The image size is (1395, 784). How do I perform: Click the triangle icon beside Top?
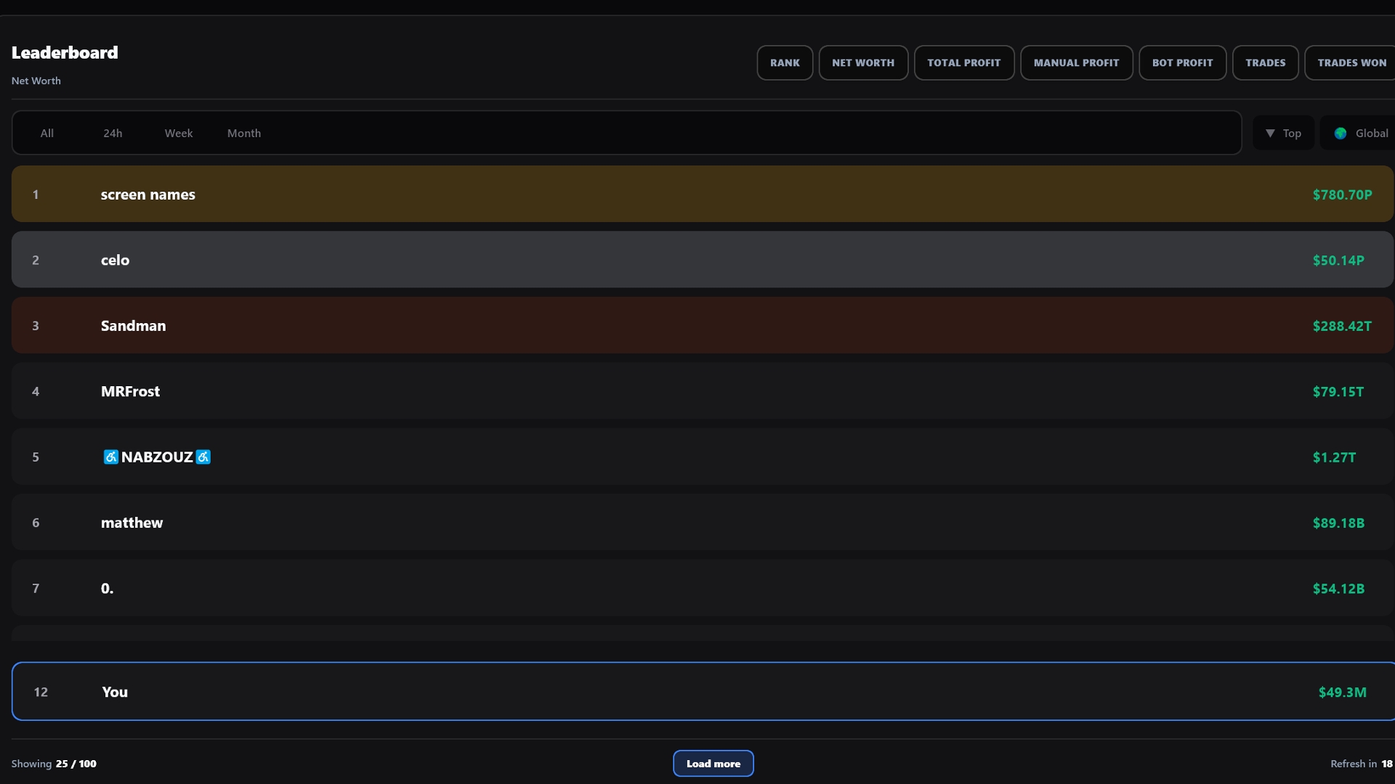pos(1270,133)
